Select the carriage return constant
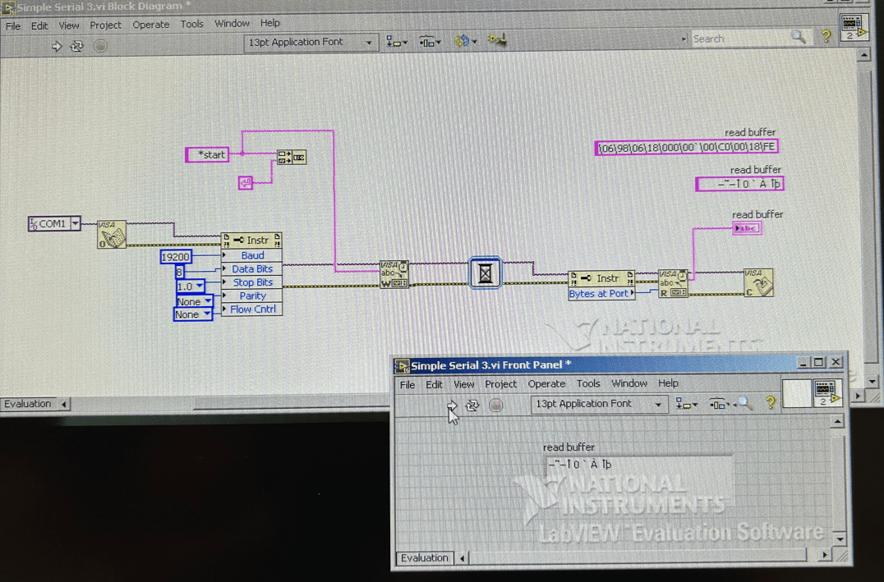Viewport: 884px width, 582px height. point(246,182)
